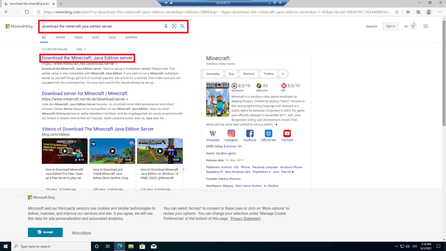Play the first Minecraft video thumbnail
Image resolution: width=446 pixels, height=251 pixels.
tap(64, 151)
